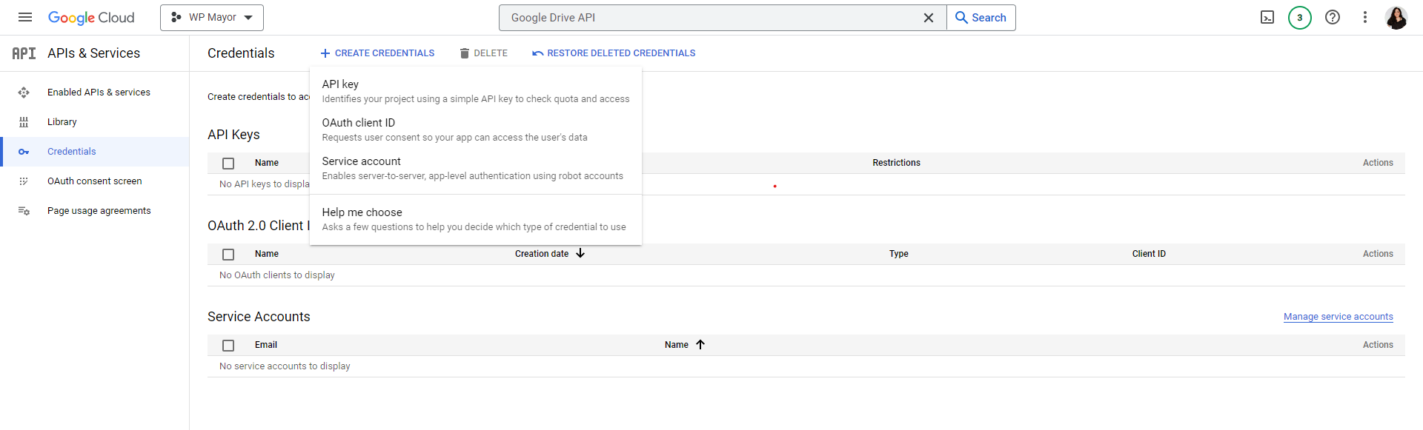This screenshot has height=430, width=1423.
Task: Select all Service Accounts checkbox
Action: coord(228,345)
